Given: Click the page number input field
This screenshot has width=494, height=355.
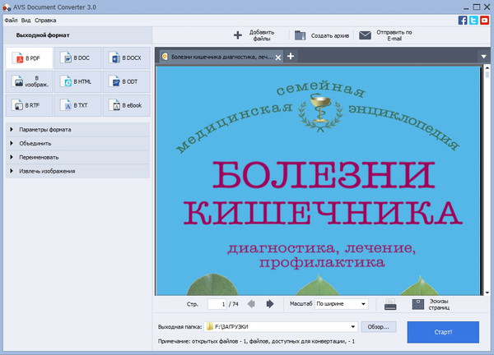Looking at the screenshot, I should [x=217, y=304].
